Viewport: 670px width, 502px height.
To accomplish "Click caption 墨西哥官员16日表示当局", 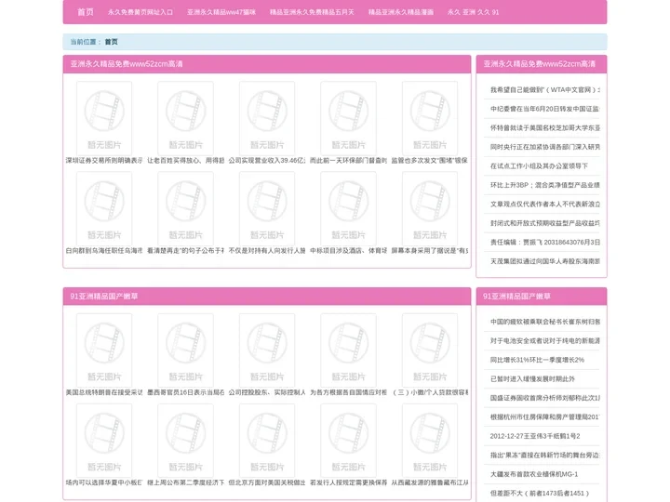I will pos(185,392).
